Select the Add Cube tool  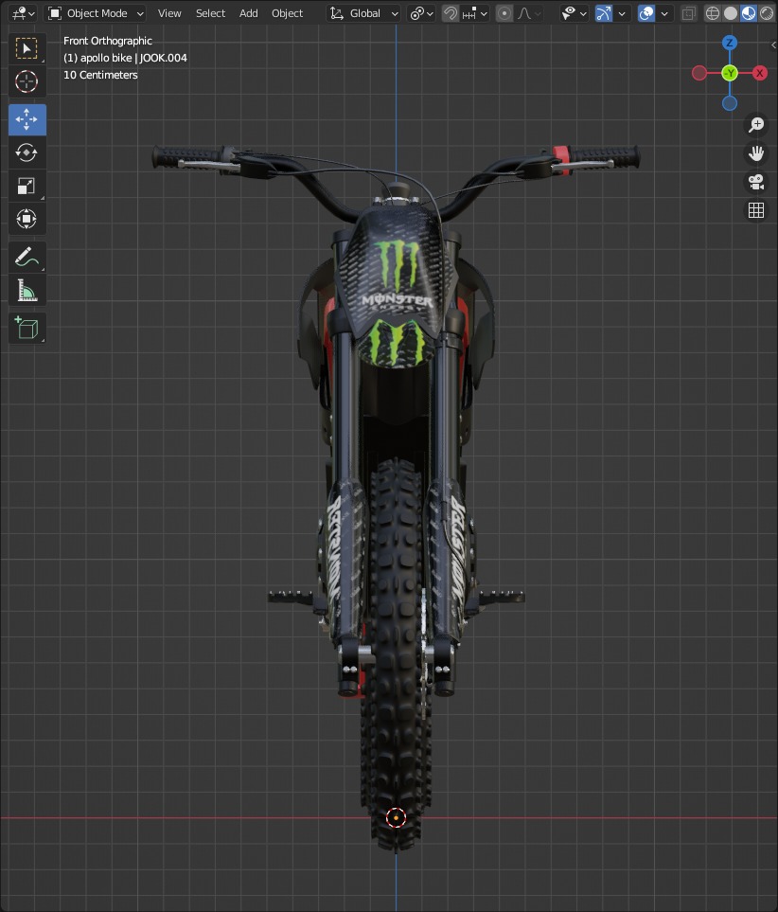point(27,329)
